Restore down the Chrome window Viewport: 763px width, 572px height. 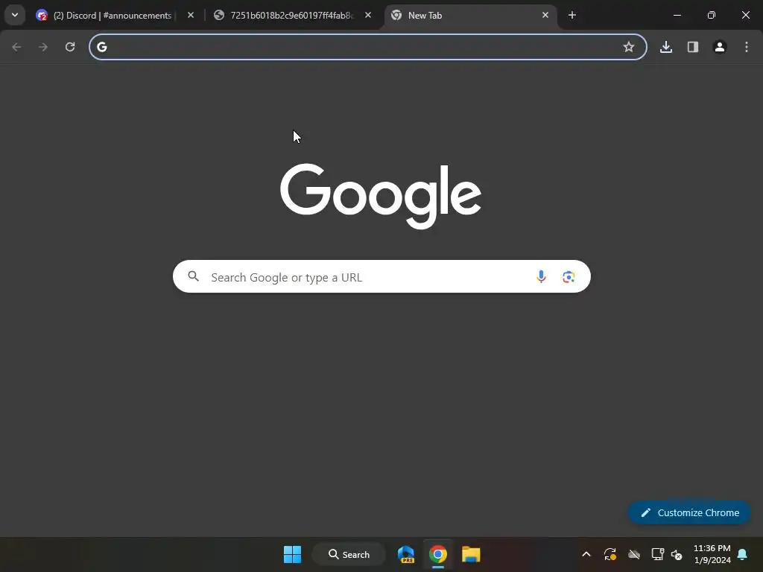tap(712, 15)
